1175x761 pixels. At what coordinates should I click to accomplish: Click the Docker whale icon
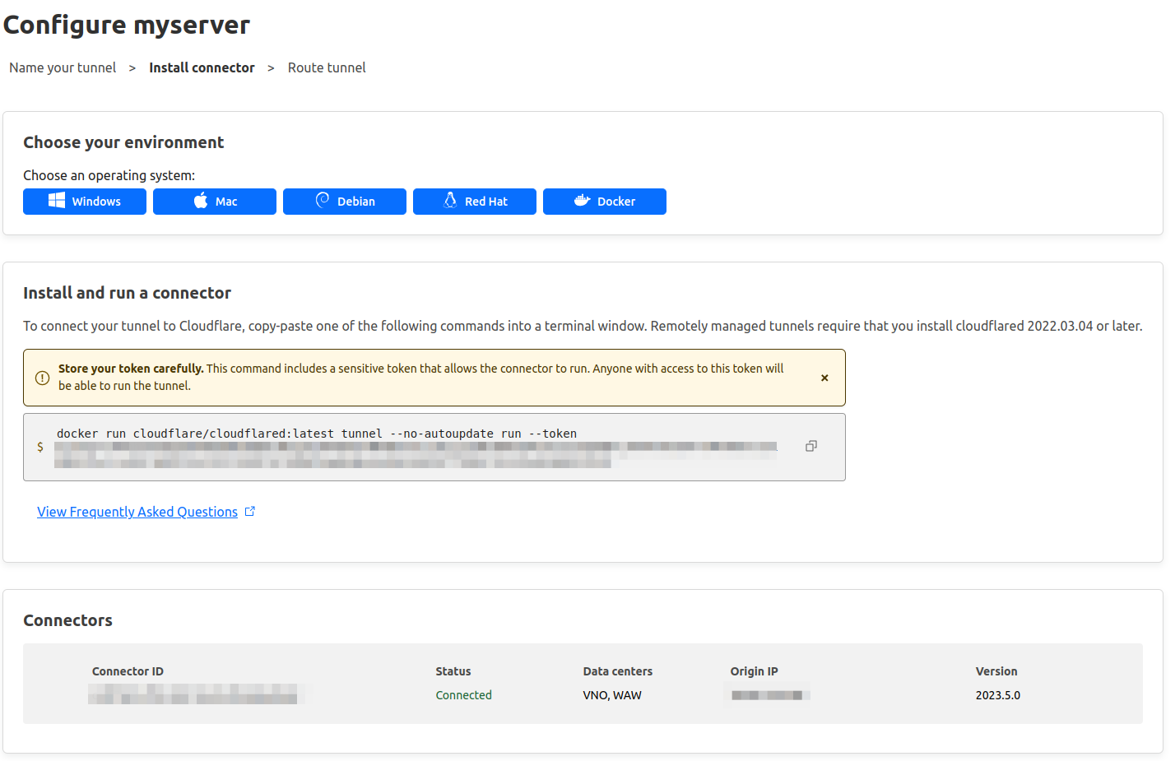pos(581,201)
